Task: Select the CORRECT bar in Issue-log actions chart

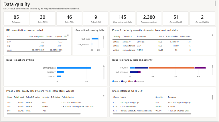Action: click(60, 72)
